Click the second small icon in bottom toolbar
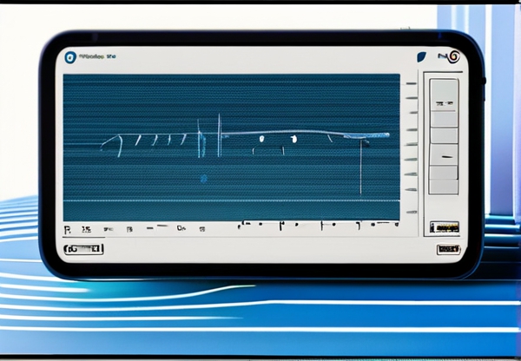The width and height of the screenshot is (521, 361). (x=85, y=229)
